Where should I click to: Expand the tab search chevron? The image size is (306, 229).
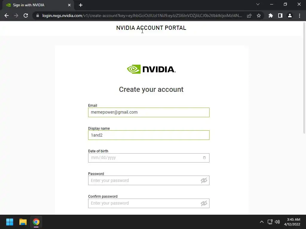point(258,4)
